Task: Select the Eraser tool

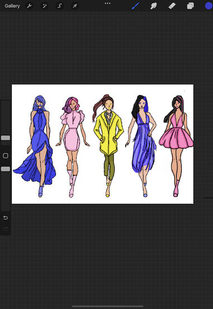Action: [x=172, y=6]
